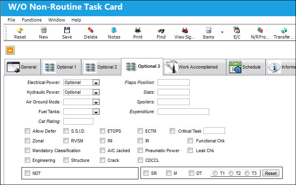The height and width of the screenshot is (185, 296).
Task: Click the orange back arrow icon
Action: (x=10, y=50)
